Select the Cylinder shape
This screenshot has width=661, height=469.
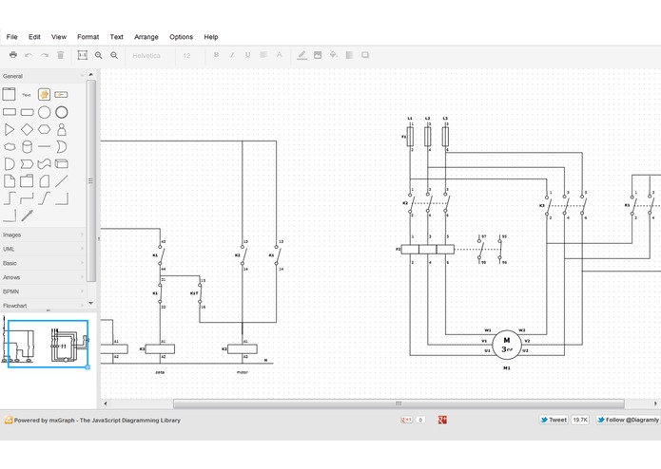coord(27,147)
